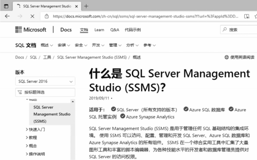257x160 pixels.
Task: Open the immersive reader icon
Action: (x=246, y=16)
